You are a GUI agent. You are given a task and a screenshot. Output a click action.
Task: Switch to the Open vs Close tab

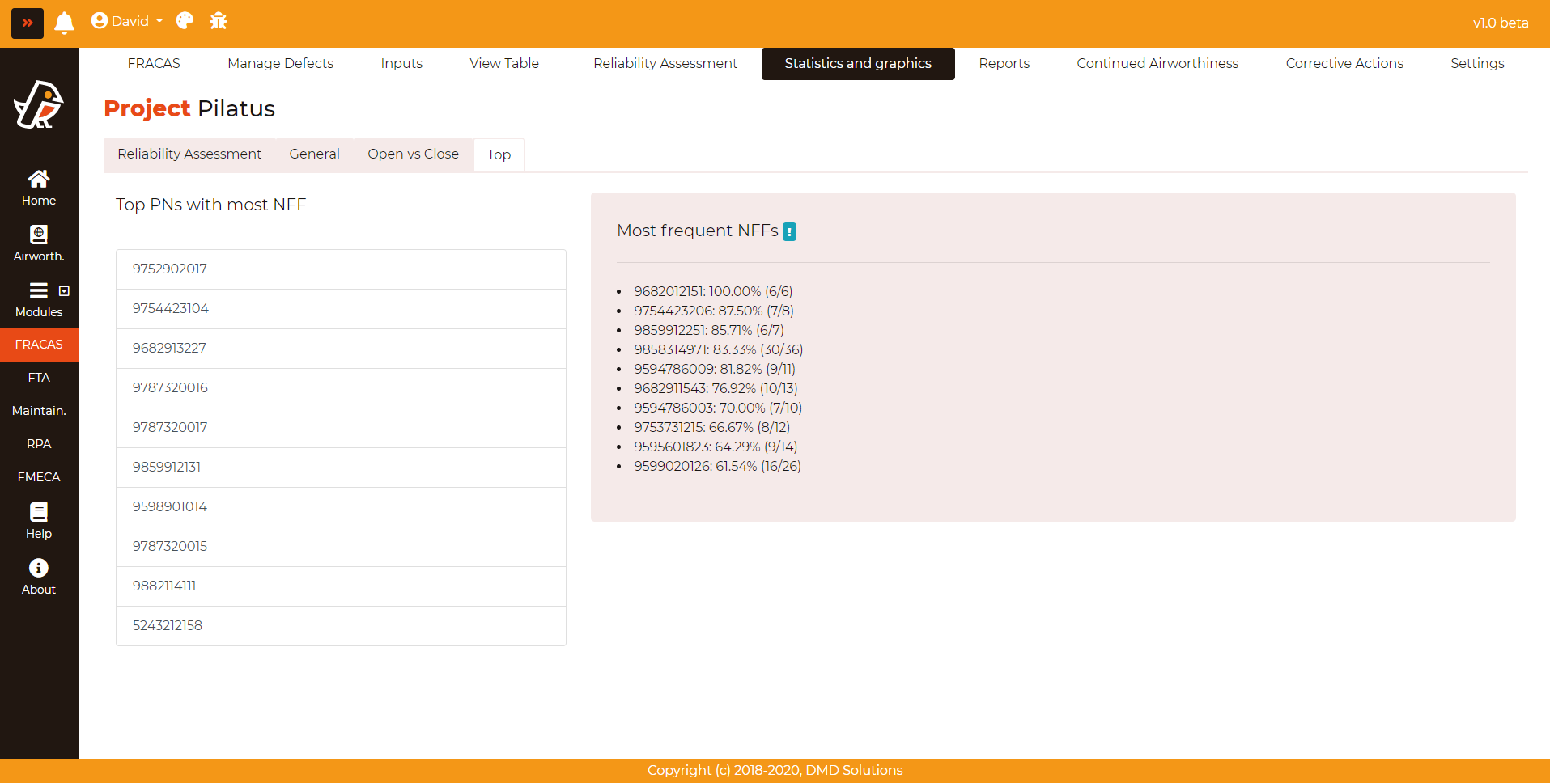413,154
